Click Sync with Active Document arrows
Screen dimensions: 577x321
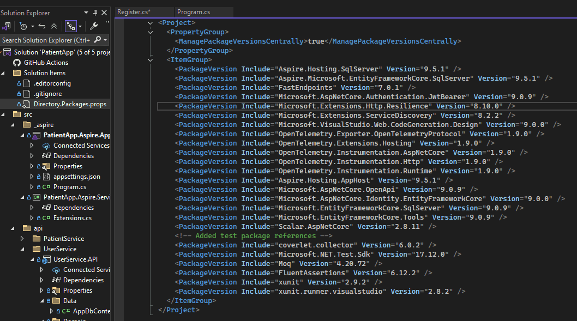point(42,26)
